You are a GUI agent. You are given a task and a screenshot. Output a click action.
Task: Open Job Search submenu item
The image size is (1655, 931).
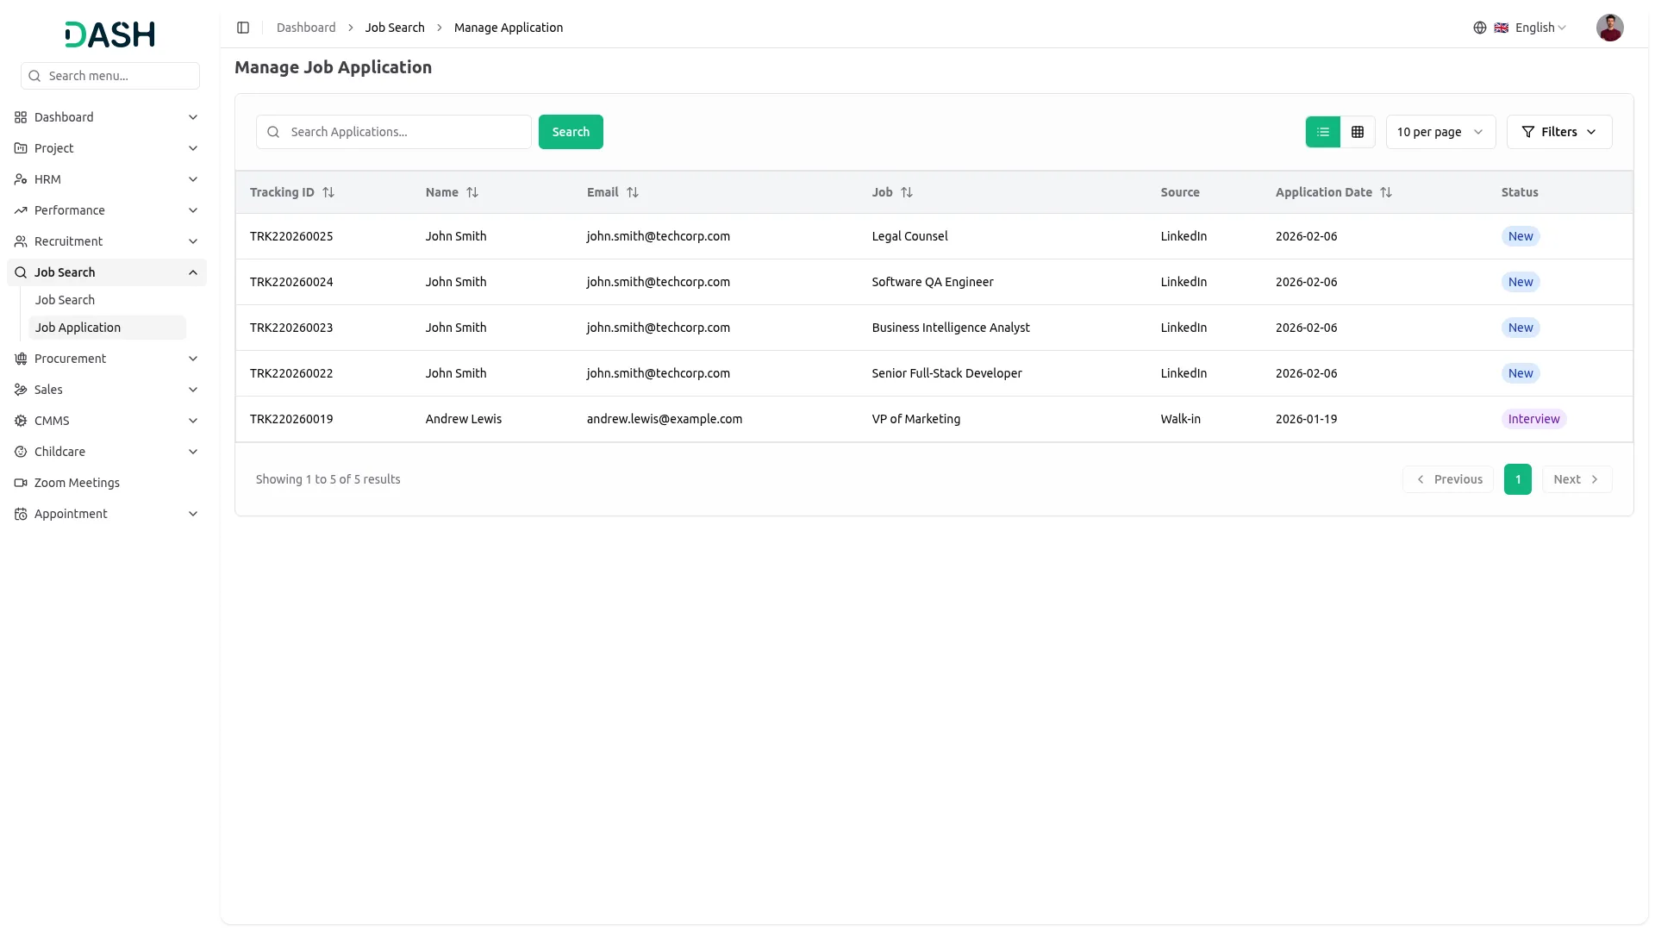coord(107,300)
